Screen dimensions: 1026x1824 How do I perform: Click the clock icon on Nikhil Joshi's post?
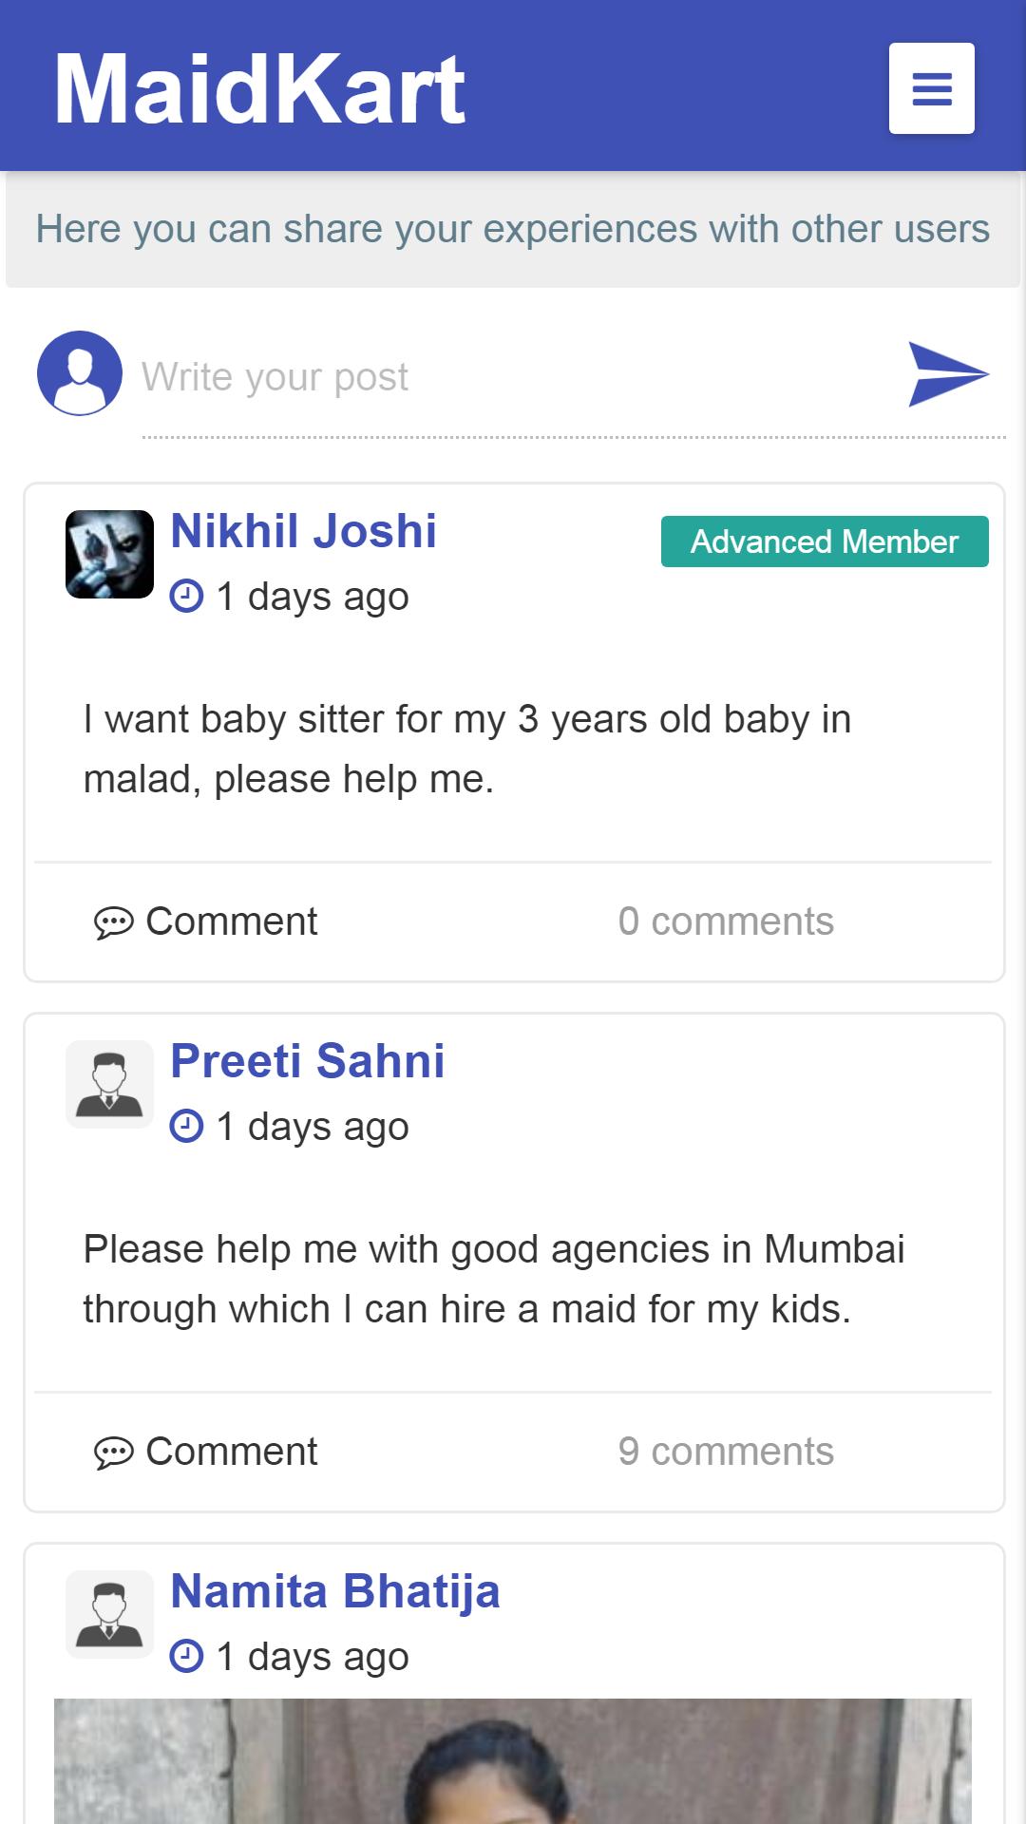(x=186, y=597)
